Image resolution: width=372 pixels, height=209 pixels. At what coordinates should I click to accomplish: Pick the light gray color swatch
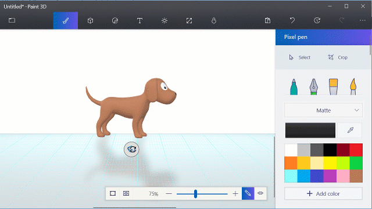[304, 150]
